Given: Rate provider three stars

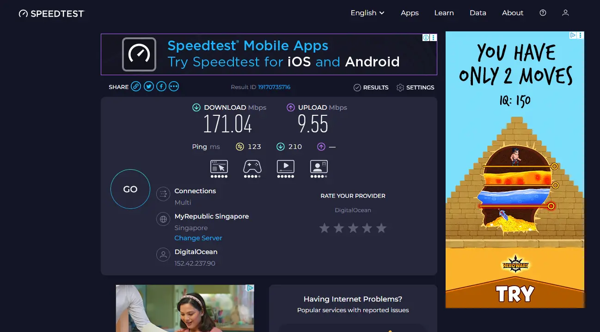Looking at the screenshot, I should pyautogui.click(x=353, y=228).
